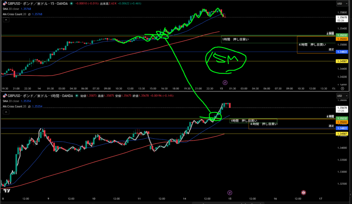Select the 1.34822 blue price label in upper chart
Image resolution: width=352 pixels, height=204 pixels.
[342, 52]
